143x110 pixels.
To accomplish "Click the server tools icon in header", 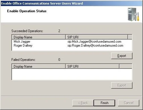I will (x=133, y=14).
